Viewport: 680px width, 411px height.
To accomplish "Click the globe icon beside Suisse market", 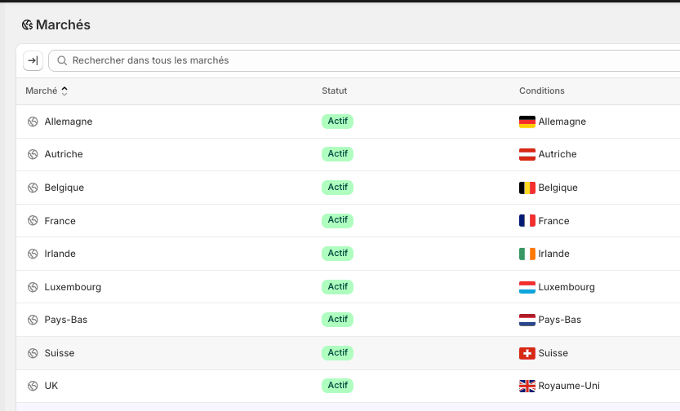I will [x=33, y=353].
